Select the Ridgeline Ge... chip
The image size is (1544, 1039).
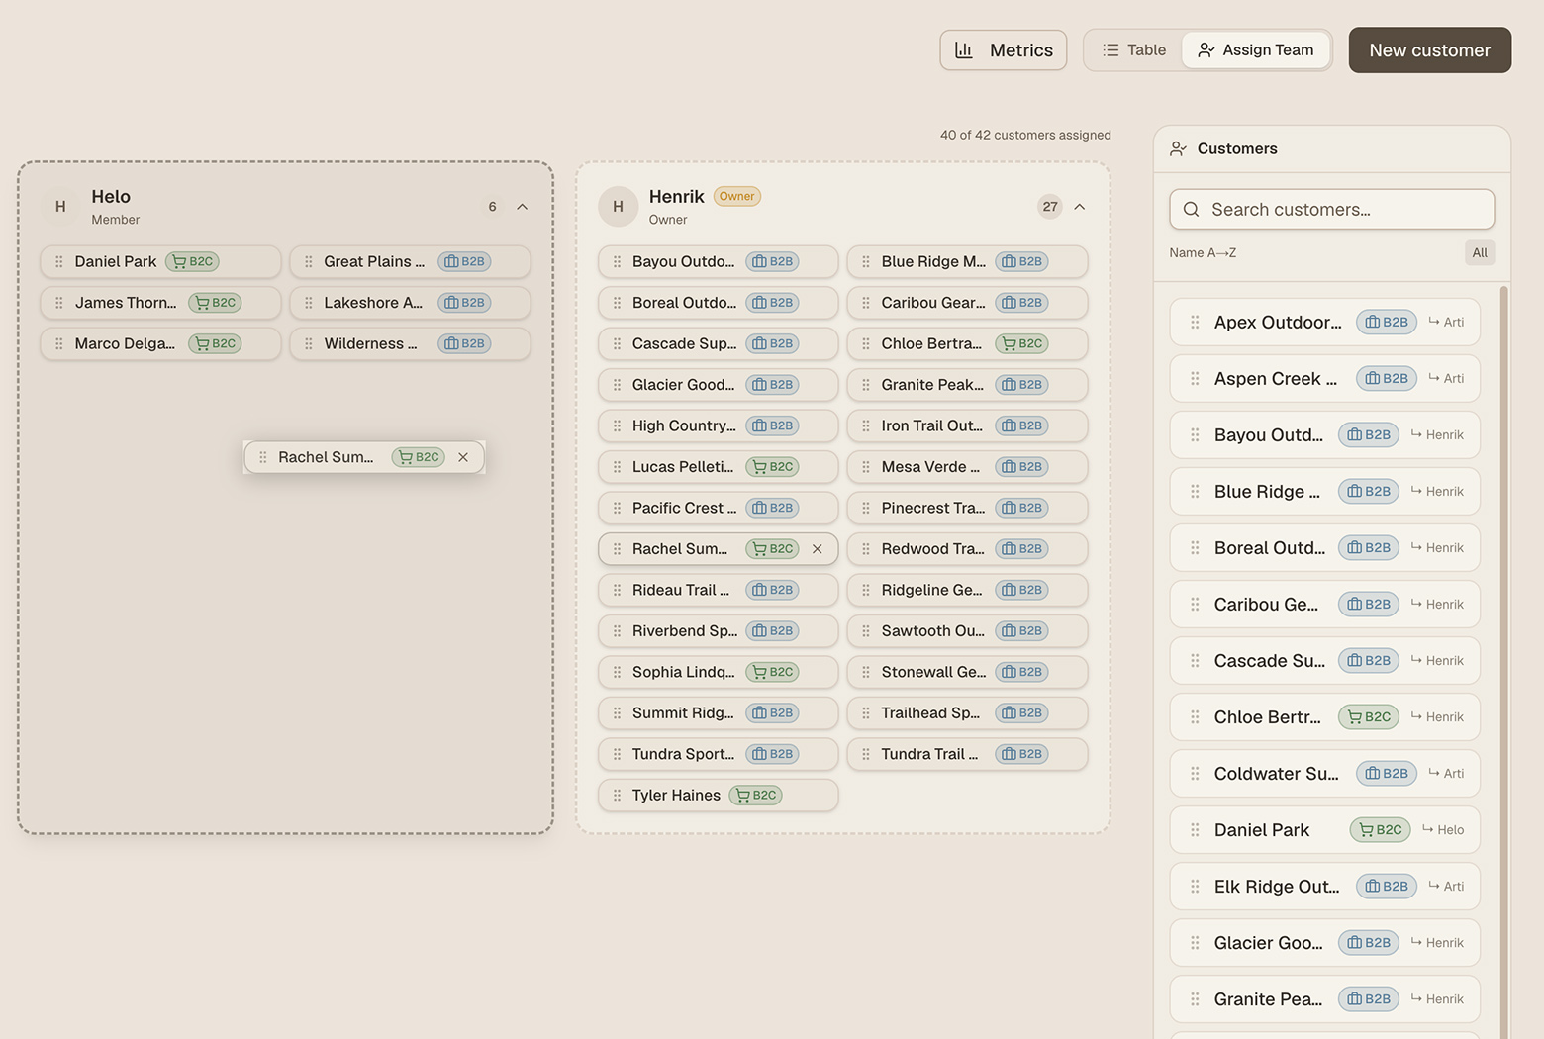tap(967, 591)
